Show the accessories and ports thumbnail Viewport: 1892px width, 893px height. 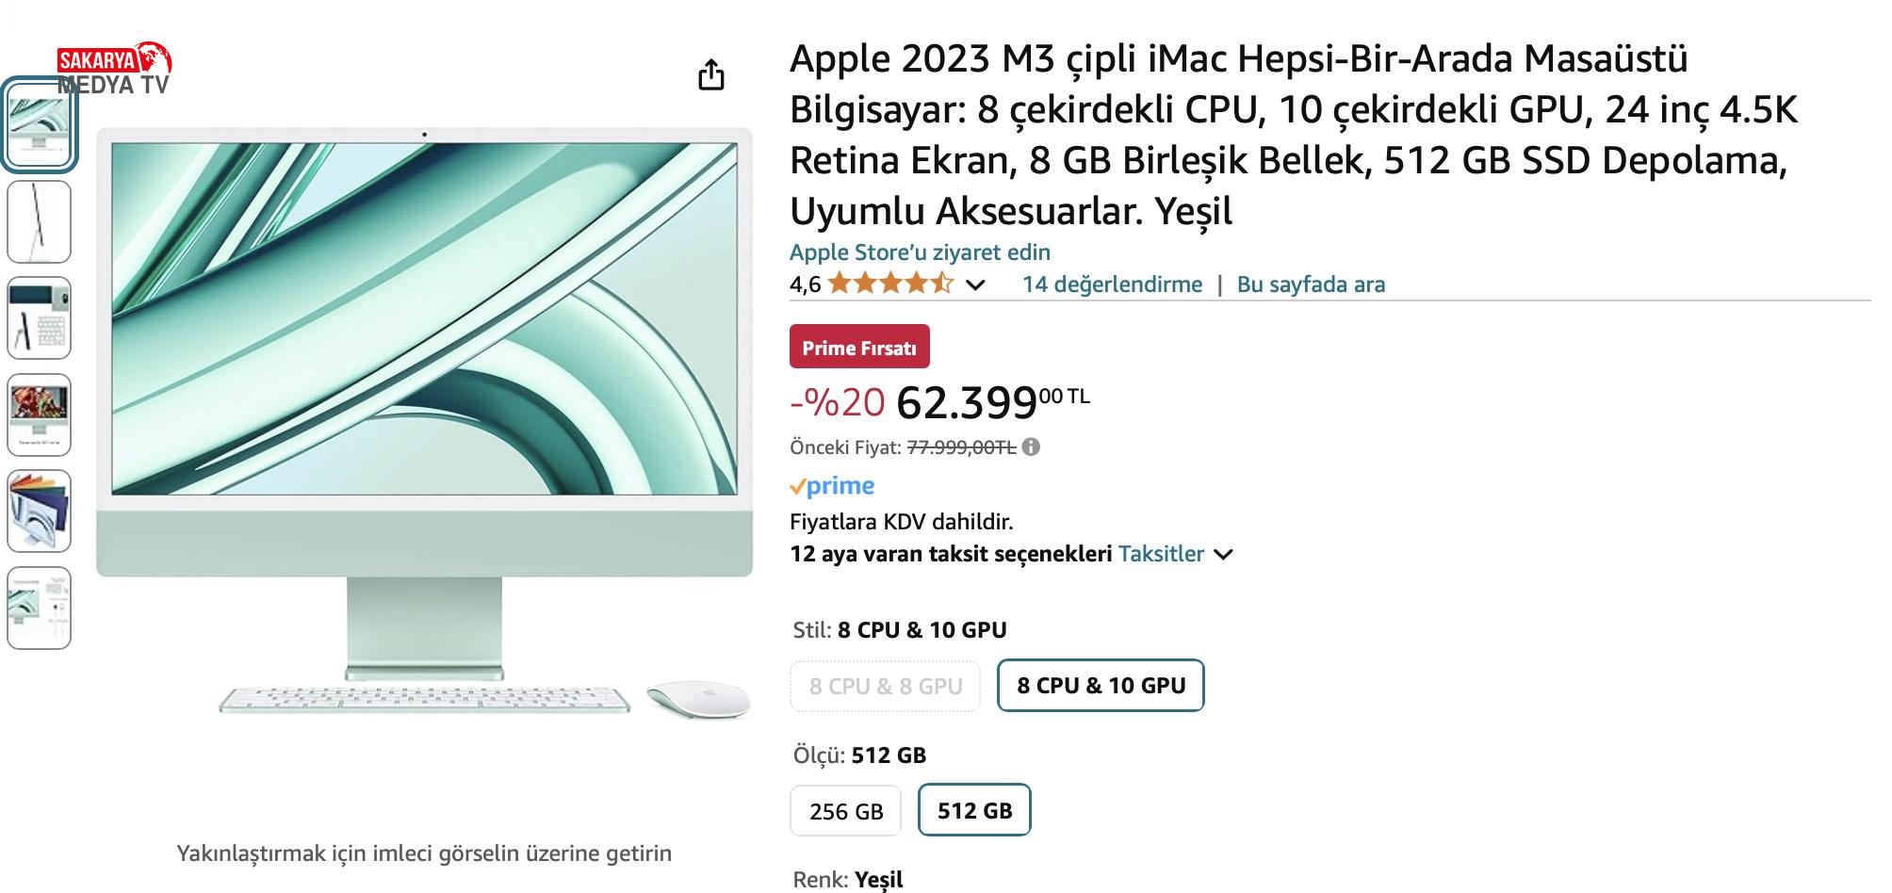pos(39,318)
